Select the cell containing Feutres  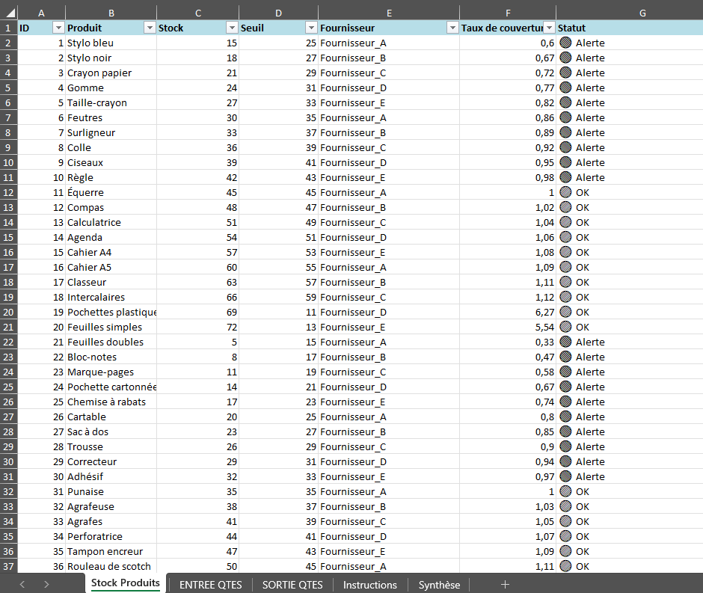(x=111, y=117)
